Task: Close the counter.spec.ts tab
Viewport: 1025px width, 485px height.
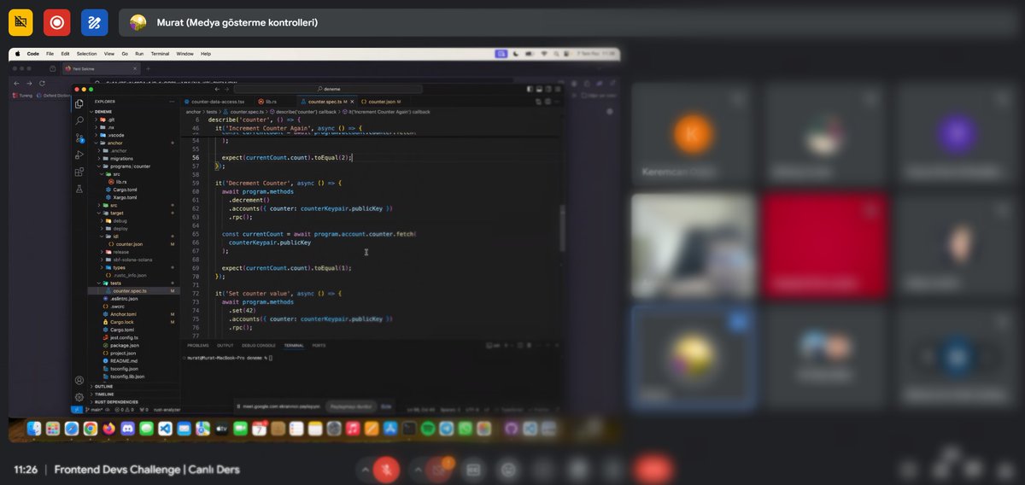Action: (352, 101)
